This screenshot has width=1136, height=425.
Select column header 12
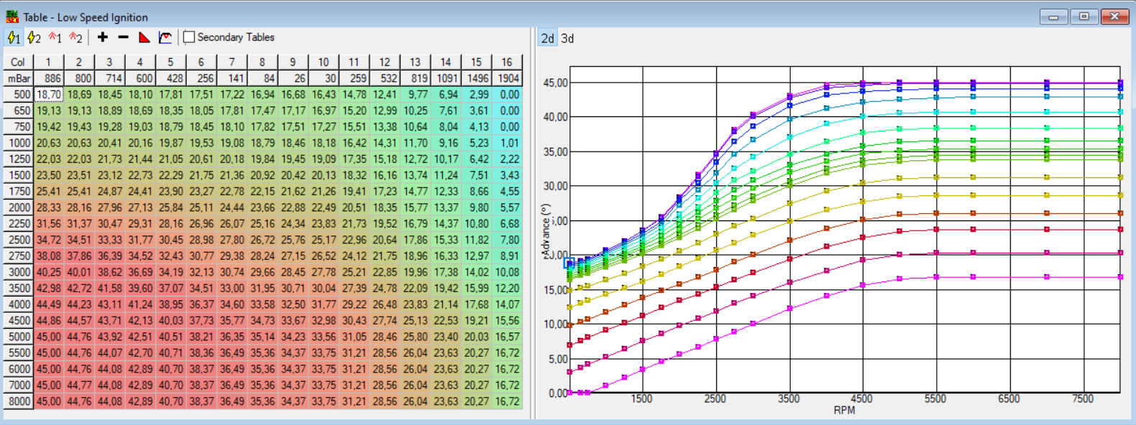385,62
